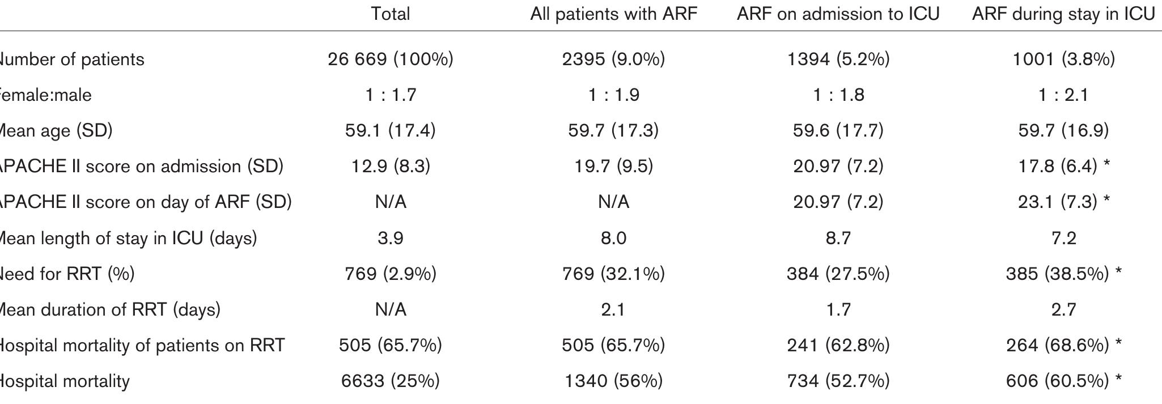The width and height of the screenshot is (1162, 404).
Task: Click the "2395 (9.0%)" value
Action: click(613, 59)
